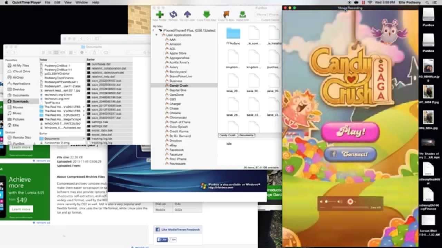The image size is (442, 248).
Task: Select ratelimit_help.dat in the Finder list
Action: (103, 76)
